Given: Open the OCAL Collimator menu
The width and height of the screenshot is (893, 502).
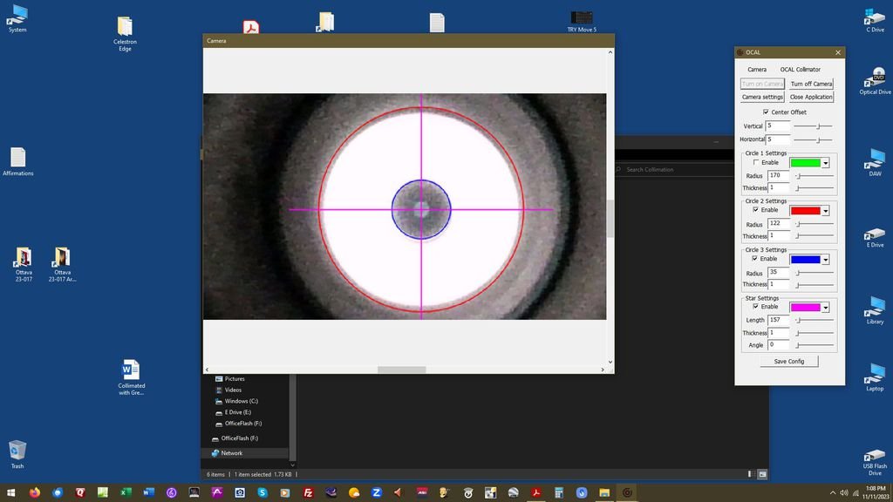Looking at the screenshot, I should (800, 70).
